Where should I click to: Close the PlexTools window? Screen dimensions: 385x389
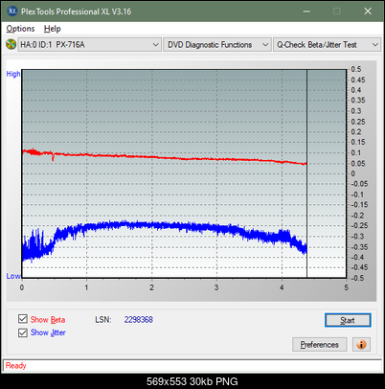(x=368, y=11)
